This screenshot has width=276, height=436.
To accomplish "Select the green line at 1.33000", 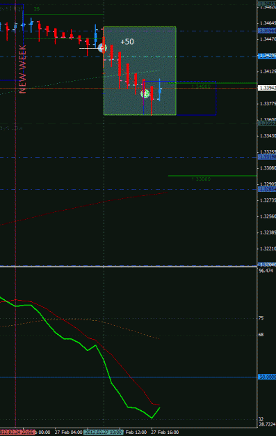I will point(212,176).
